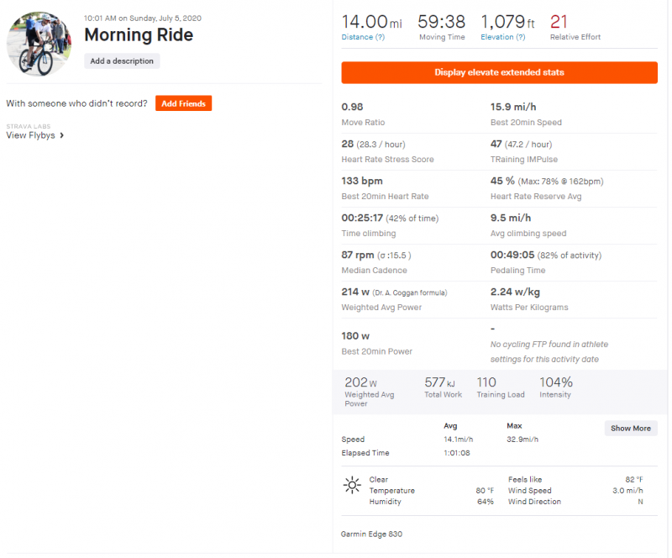Click the chevron next to View Flybys

click(61, 135)
